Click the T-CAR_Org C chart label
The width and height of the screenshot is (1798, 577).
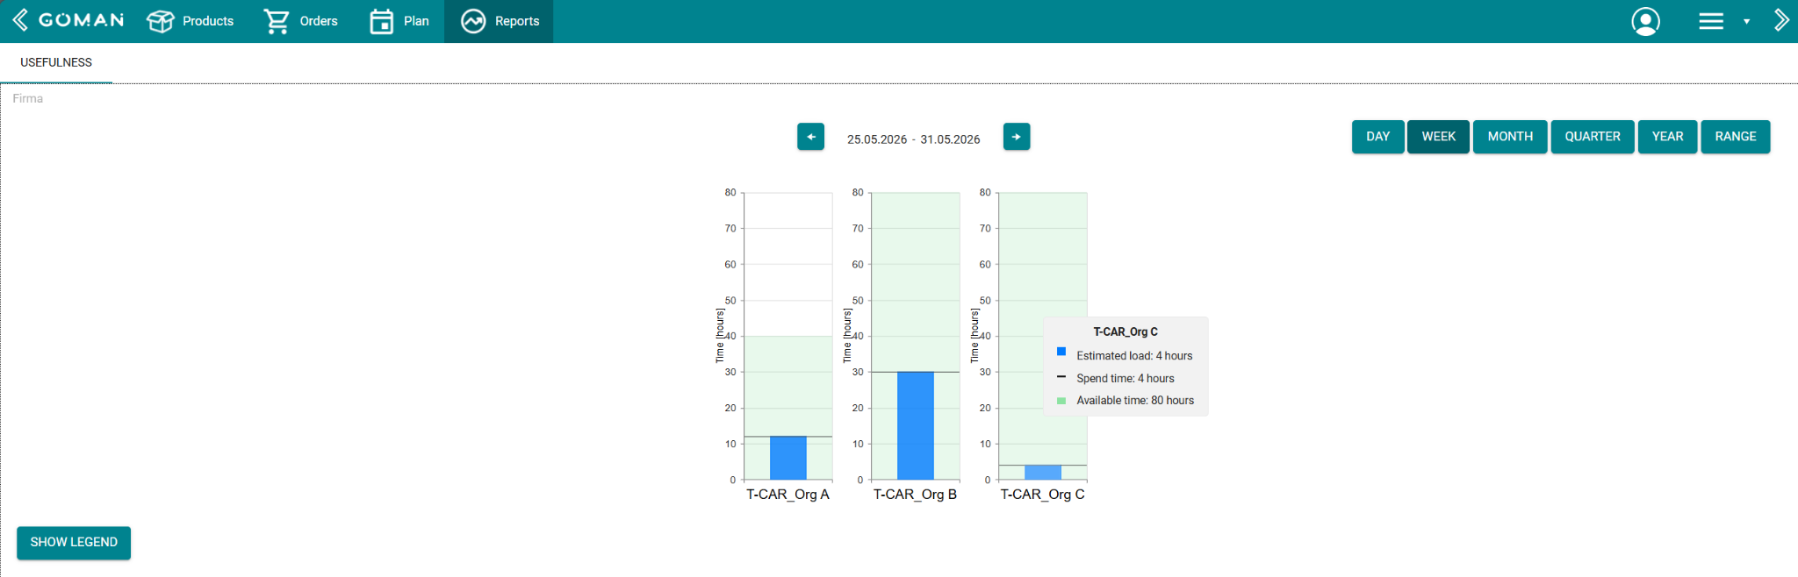pos(1043,495)
